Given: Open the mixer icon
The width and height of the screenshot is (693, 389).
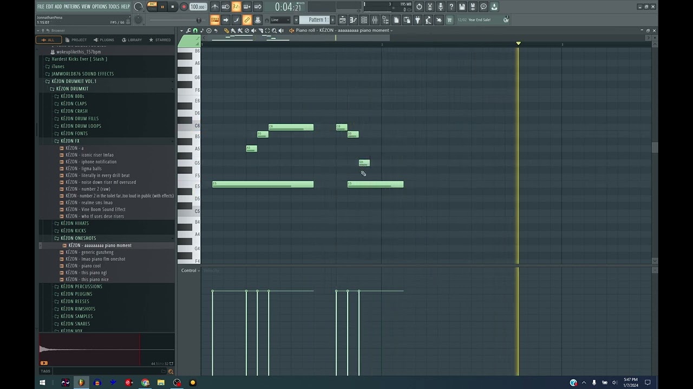Looking at the screenshot, I should pos(374,19).
